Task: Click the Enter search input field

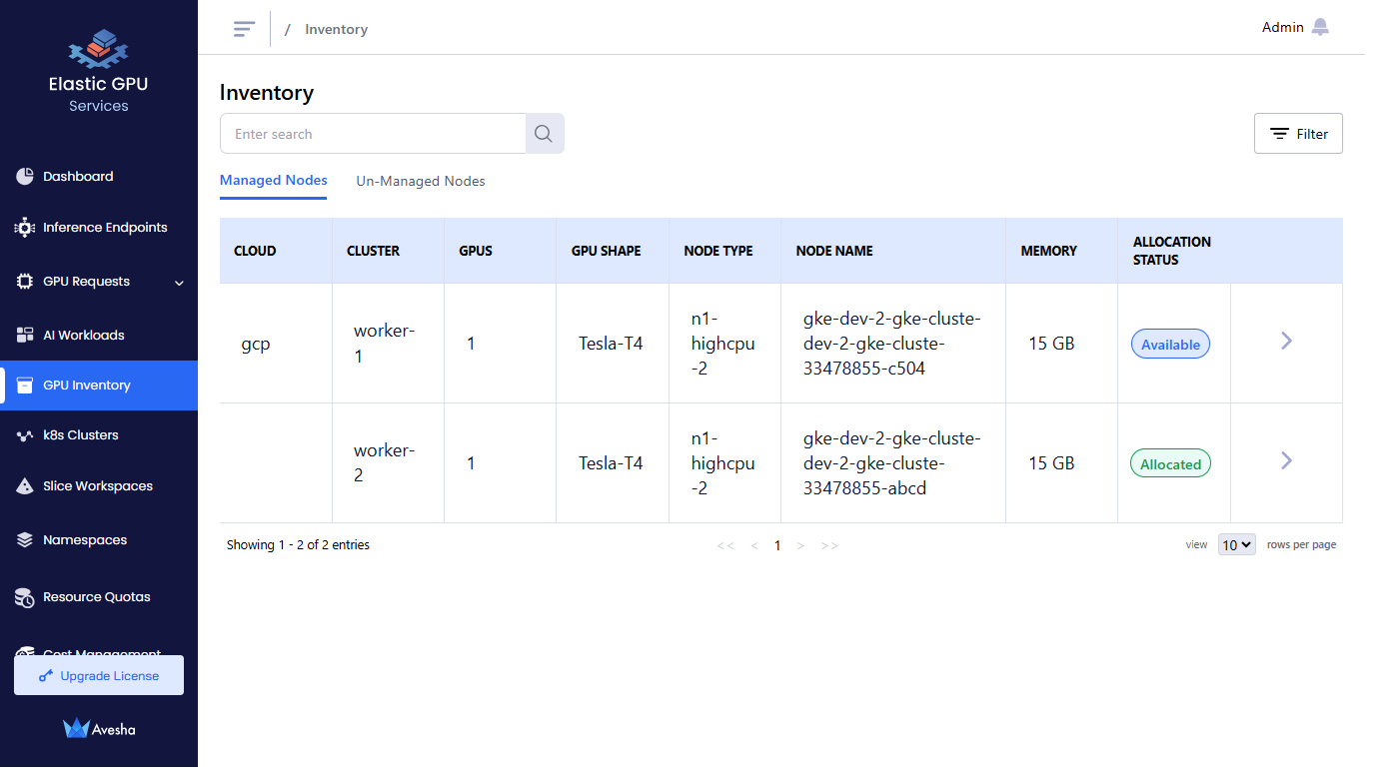Action: tap(373, 134)
